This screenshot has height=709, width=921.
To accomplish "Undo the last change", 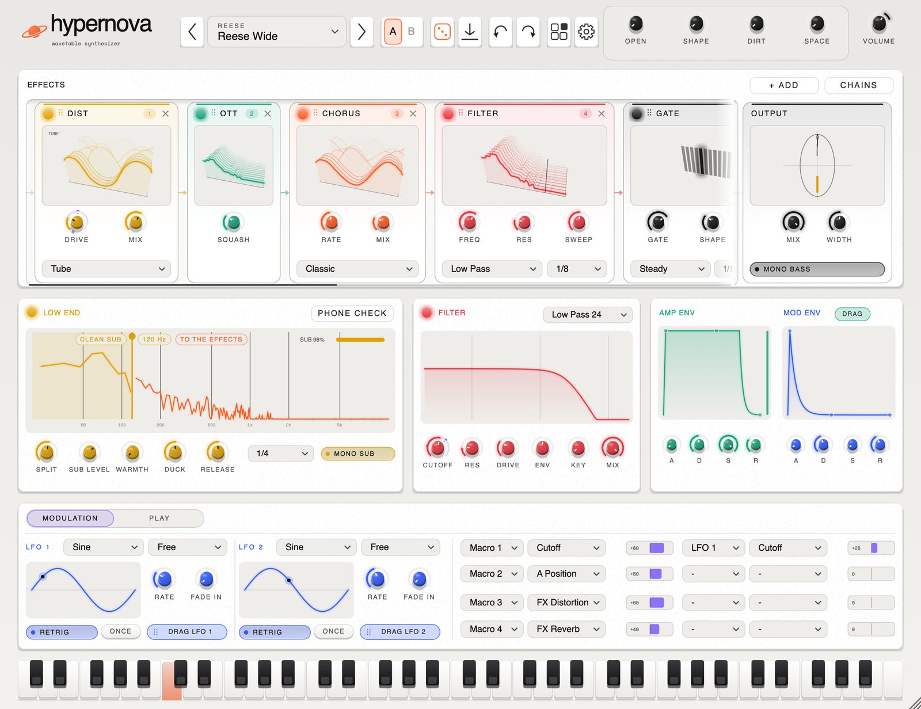I will [x=500, y=32].
